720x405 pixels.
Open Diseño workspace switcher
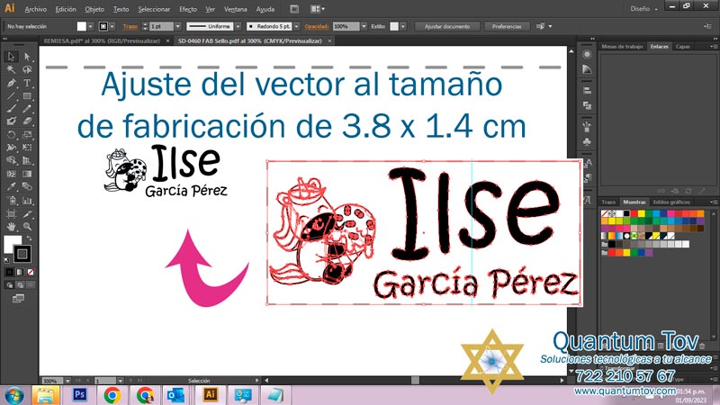click(x=643, y=9)
